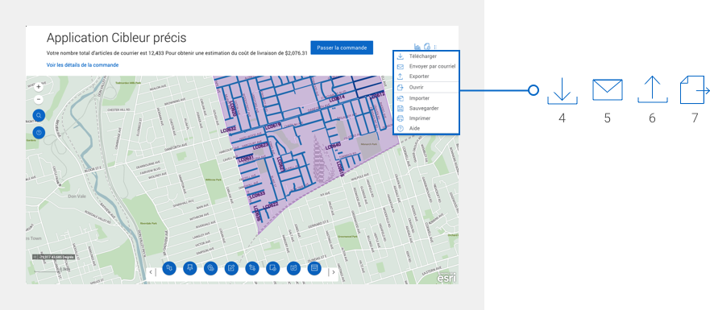
Task: Click the Application Cibleur précis heading
Action: pos(116,38)
